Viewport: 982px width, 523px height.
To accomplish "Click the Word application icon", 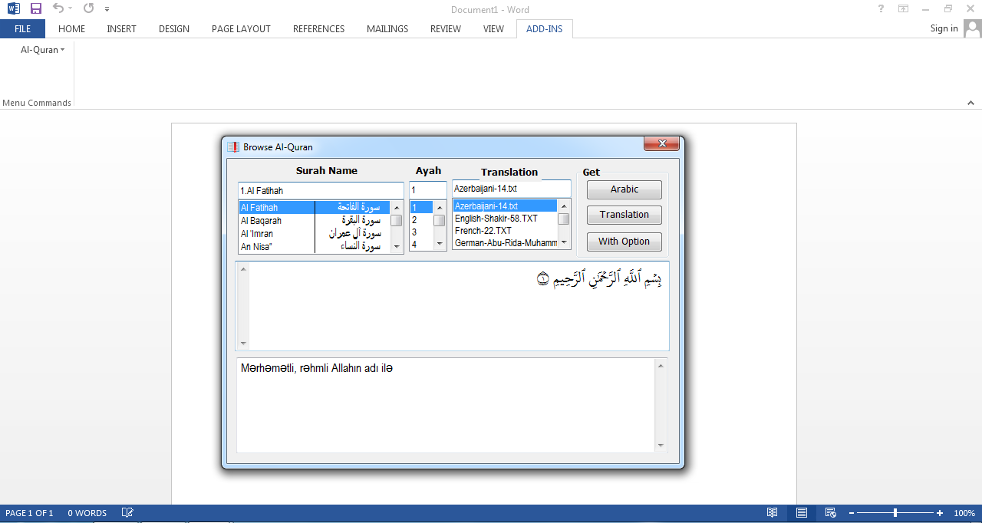I will tap(14, 8).
